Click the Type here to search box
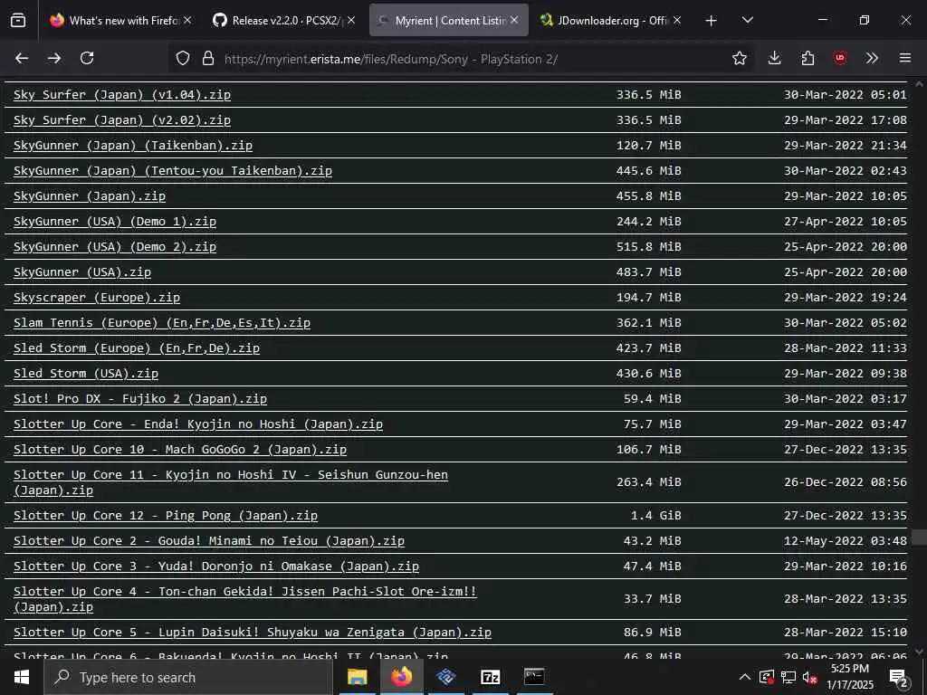 pos(188,677)
